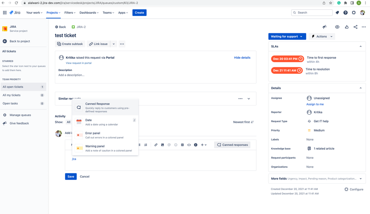
Task: Open the Dashboards menu
Action: (x=89, y=13)
